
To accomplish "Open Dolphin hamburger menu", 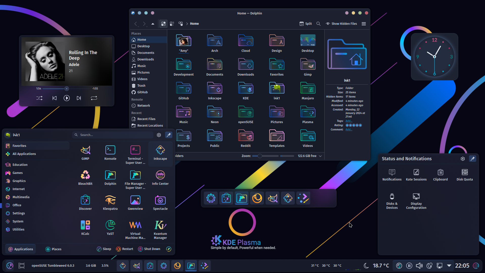I will point(363,24).
